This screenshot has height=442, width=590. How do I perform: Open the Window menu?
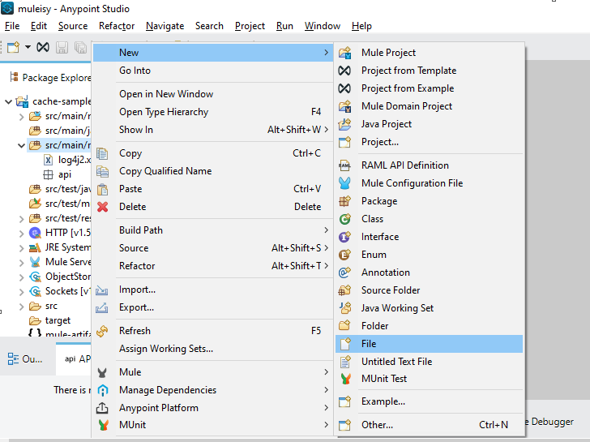tap(323, 26)
